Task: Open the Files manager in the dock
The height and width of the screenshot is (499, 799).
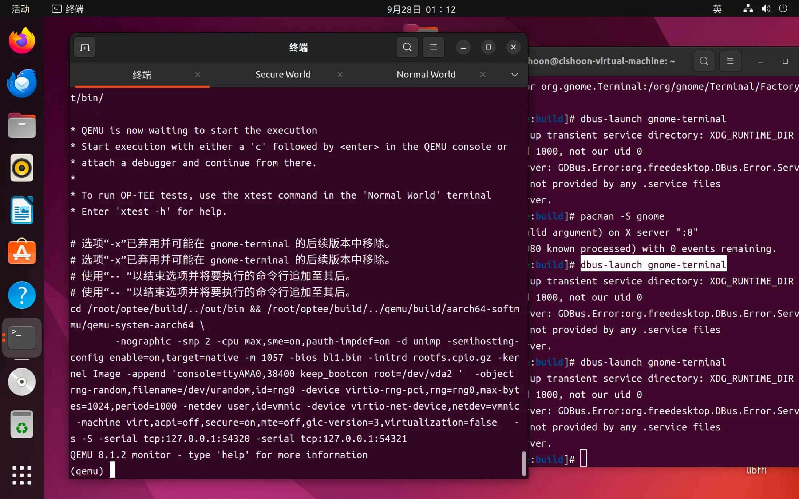Action: coord(22,125)
